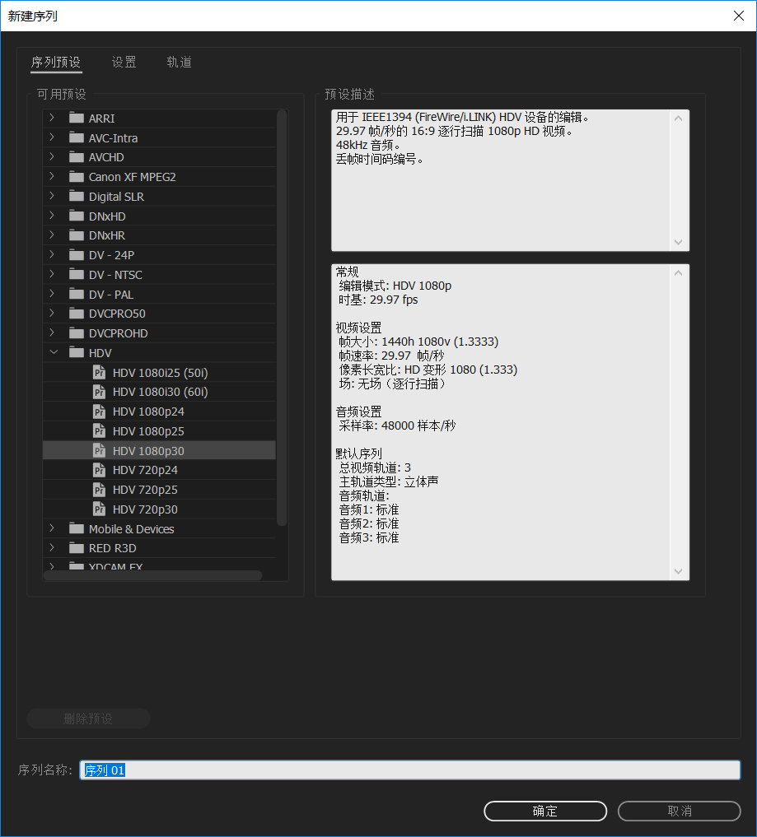Click the HDV 720p30 preset icon
Viewport: 757px width, 837px height.
(x=100, y=509)
